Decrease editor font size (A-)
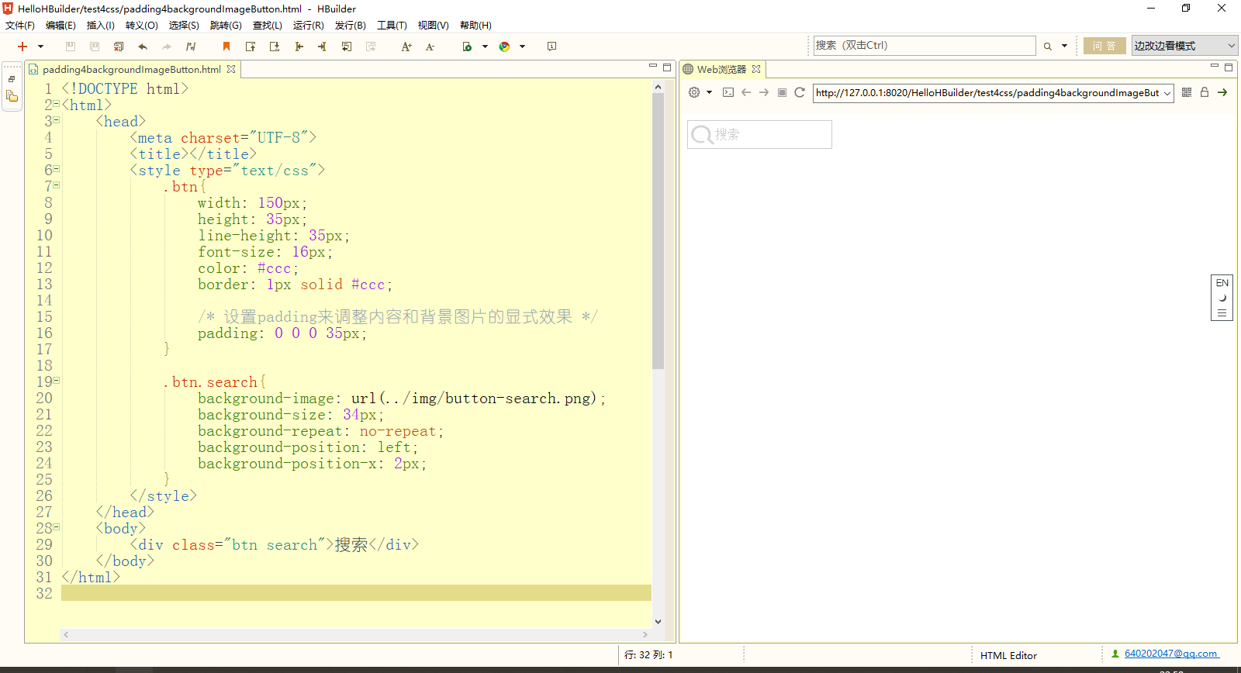This screenshot has width=1241, height=673. pyautogui.click(x=430, y=47)
